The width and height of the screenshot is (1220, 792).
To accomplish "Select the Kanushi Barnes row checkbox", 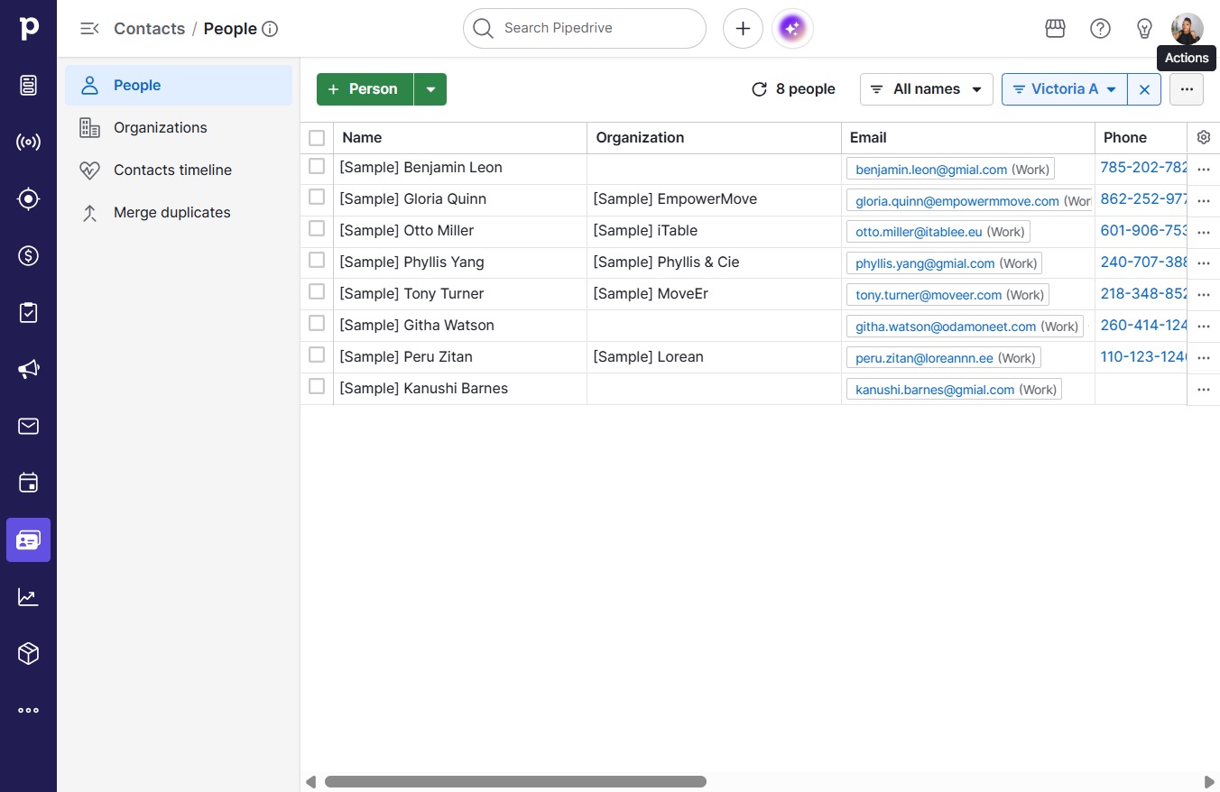I will (317, 386).
